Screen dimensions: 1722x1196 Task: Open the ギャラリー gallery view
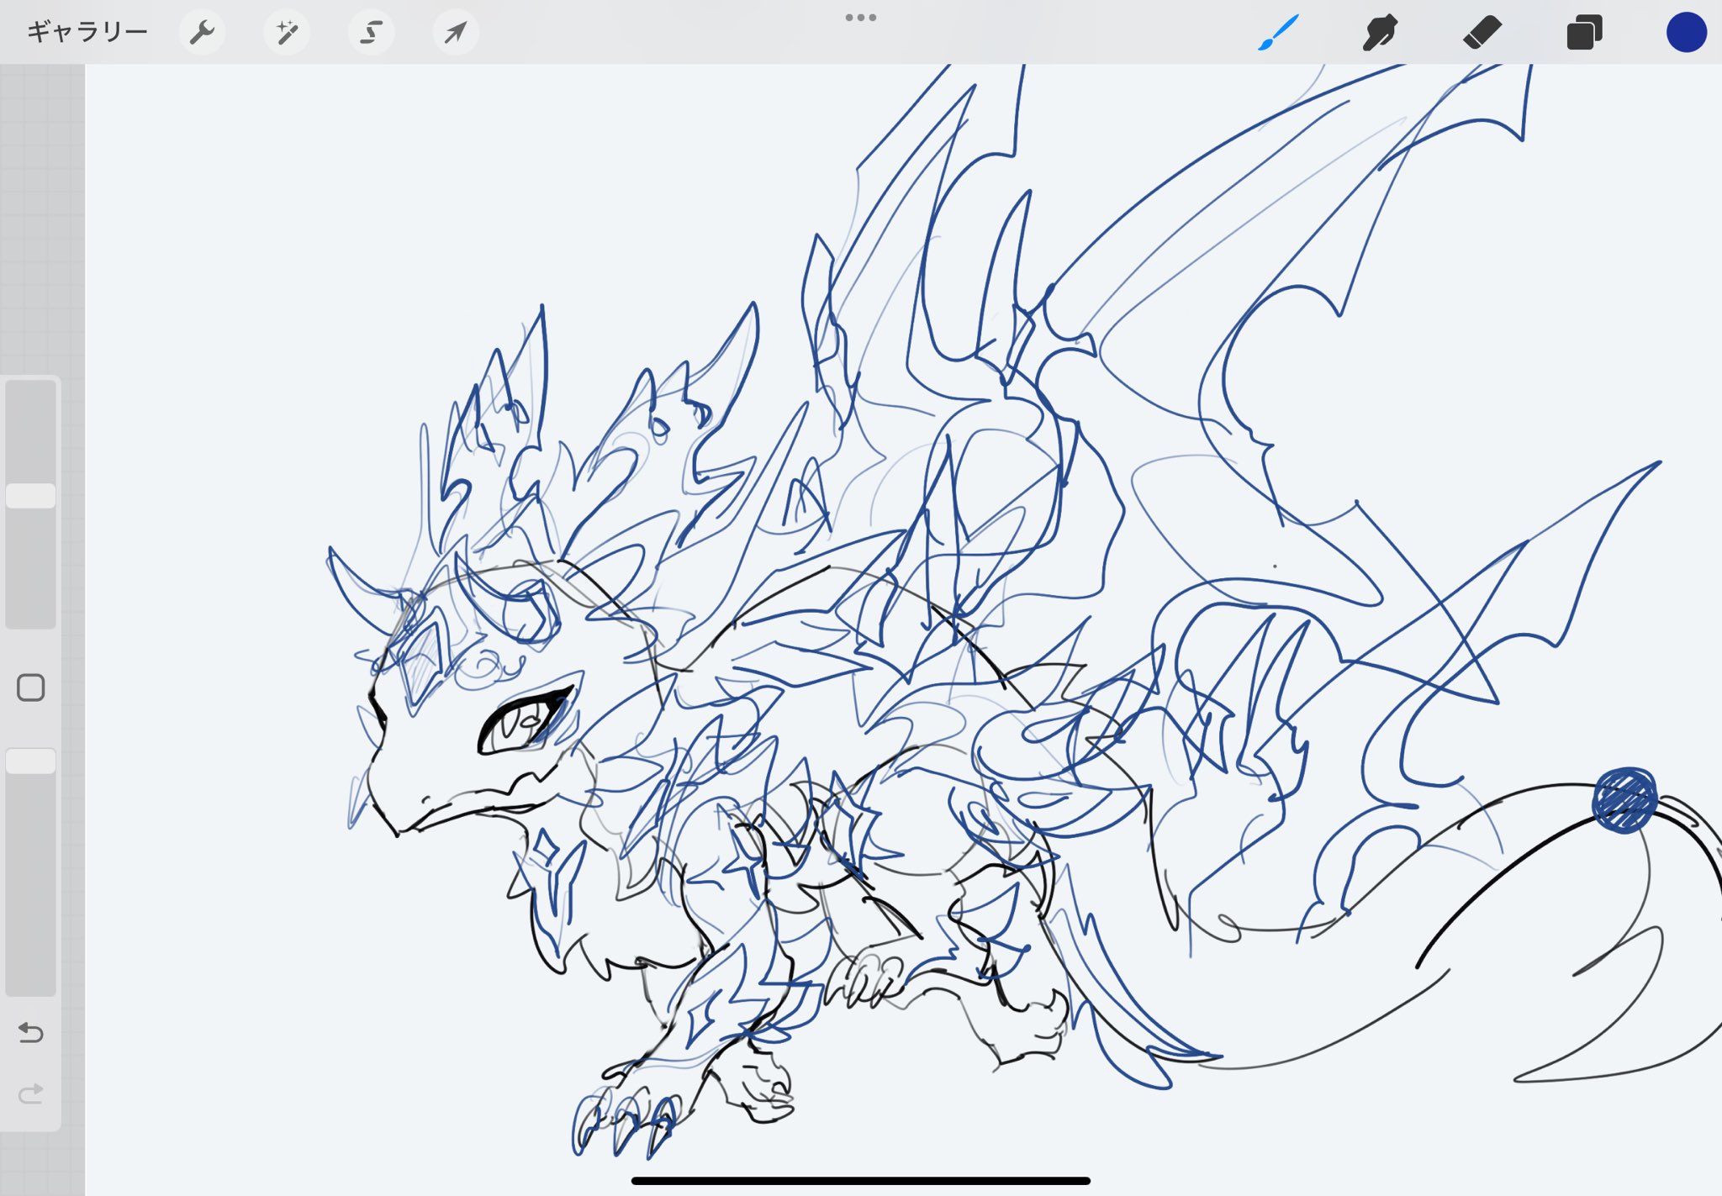(87, 32)
